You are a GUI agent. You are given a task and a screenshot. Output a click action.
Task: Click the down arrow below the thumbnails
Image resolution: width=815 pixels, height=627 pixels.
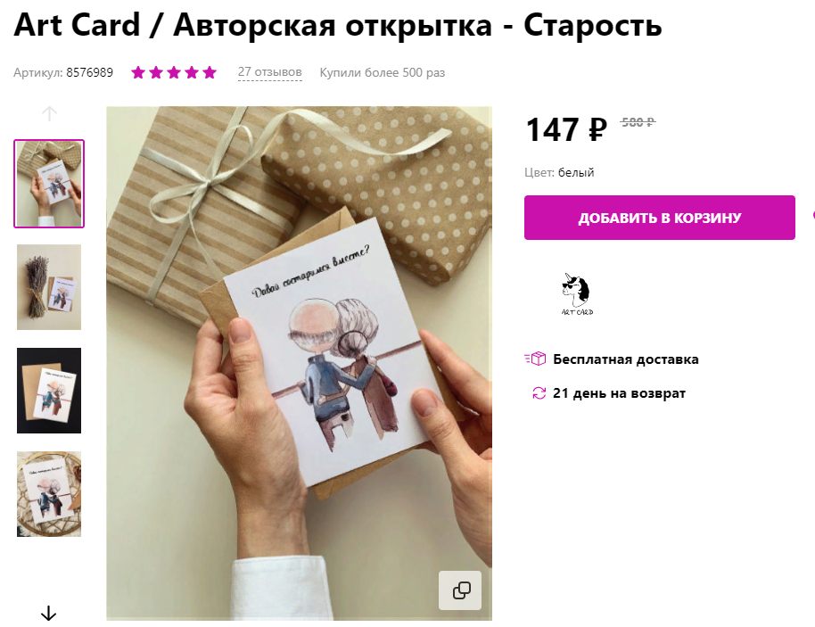pyautogui.click(x=48, y=613)
